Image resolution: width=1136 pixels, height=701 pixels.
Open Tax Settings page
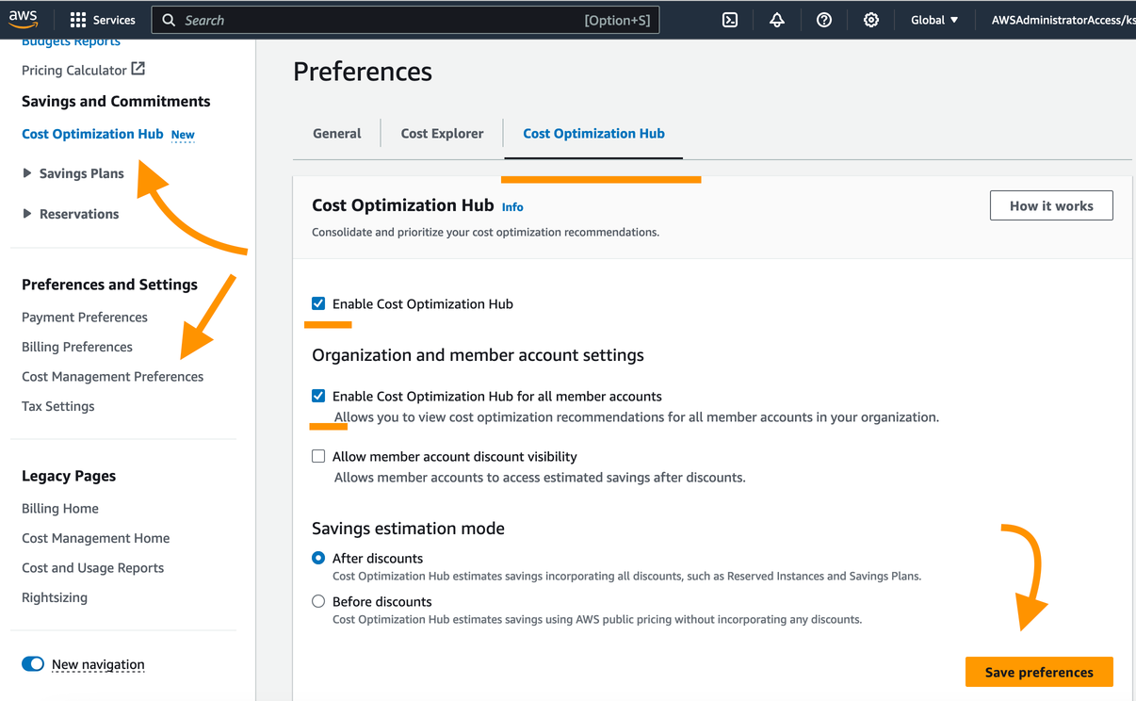58,406
